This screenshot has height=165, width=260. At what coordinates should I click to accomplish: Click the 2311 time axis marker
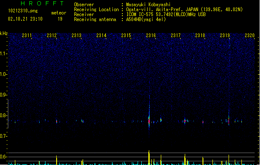pos(27,35)
